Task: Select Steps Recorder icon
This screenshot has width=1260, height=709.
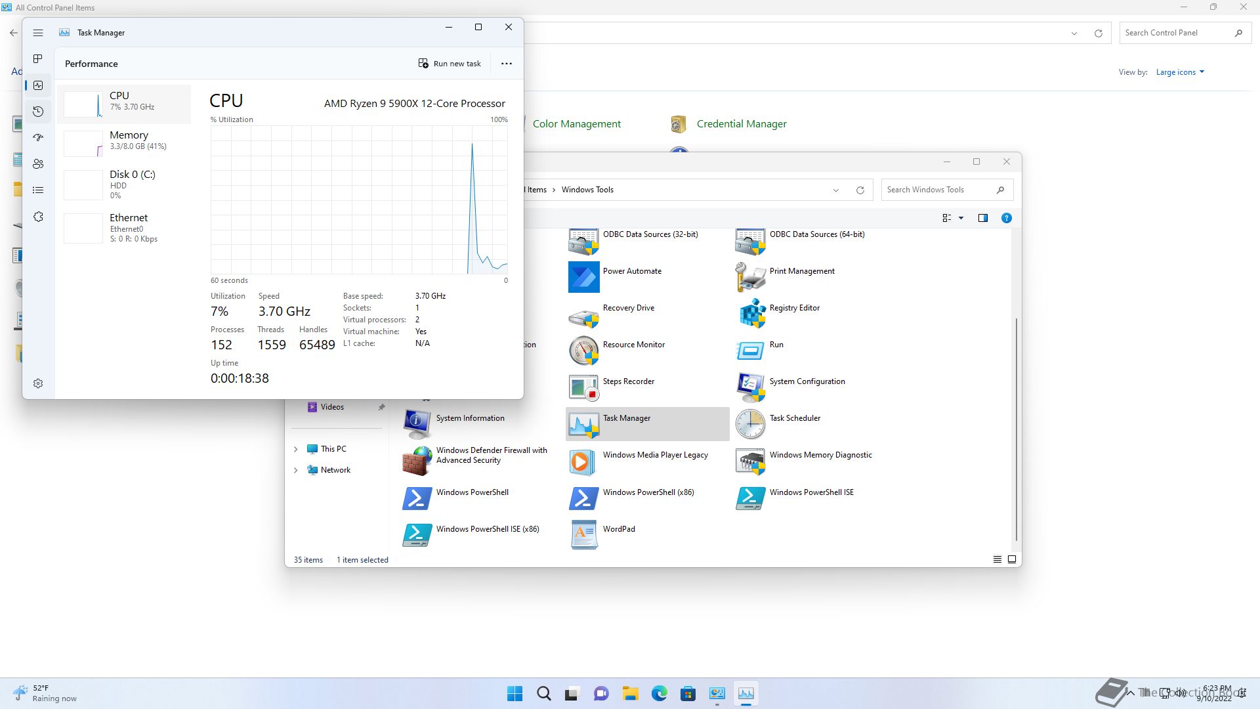Action: [583, 387]
